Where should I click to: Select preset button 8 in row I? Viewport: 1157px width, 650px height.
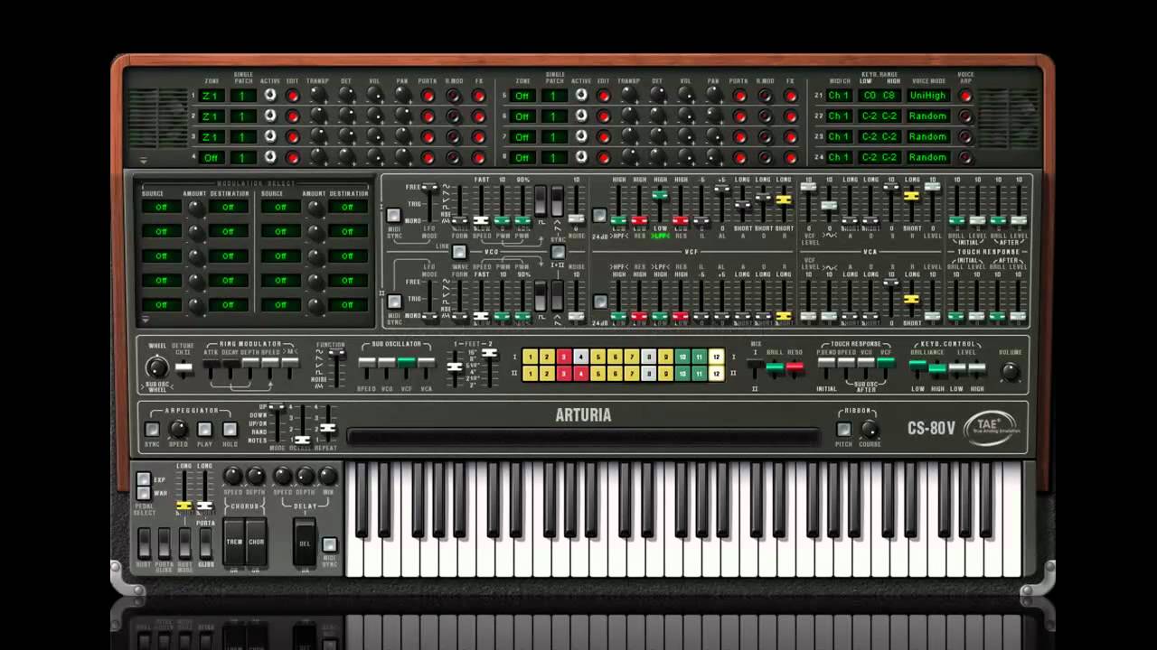pyautogui.click(x=648, y=357)
